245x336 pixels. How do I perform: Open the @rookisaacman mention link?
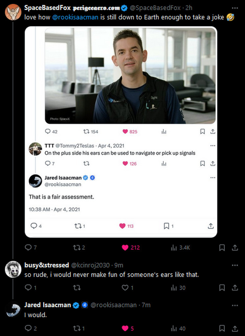tap(75, 17)
